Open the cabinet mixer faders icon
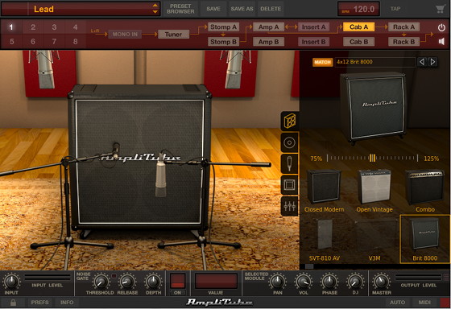 tap(290, 206)
